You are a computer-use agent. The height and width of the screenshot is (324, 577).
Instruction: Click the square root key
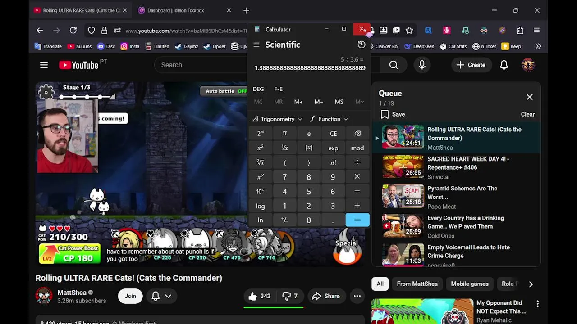click(x=260, y=162)
